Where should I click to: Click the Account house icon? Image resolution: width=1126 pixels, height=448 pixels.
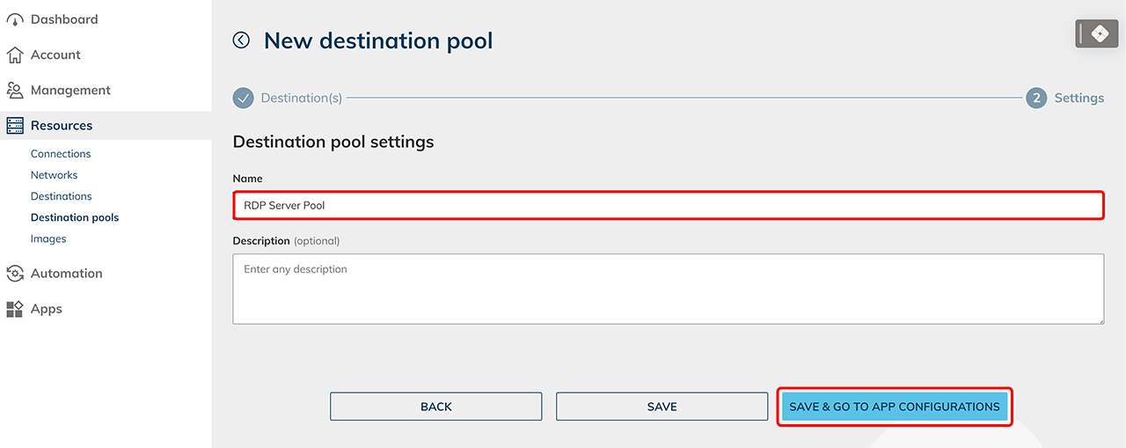tap(15, 55)
